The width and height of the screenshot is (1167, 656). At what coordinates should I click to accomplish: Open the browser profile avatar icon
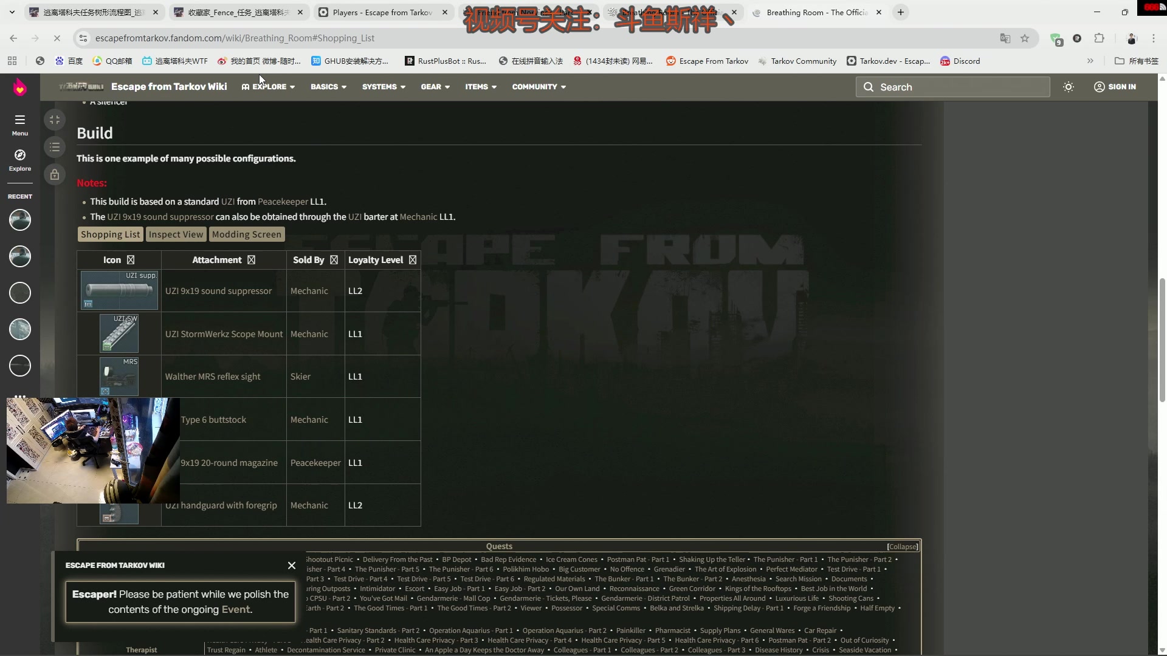pos(1132,38)
